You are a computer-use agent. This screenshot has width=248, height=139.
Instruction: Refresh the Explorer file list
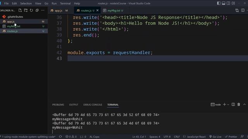point(31,10)
